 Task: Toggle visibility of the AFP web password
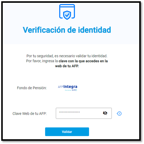pyautogui.click(x=105, y=113)
